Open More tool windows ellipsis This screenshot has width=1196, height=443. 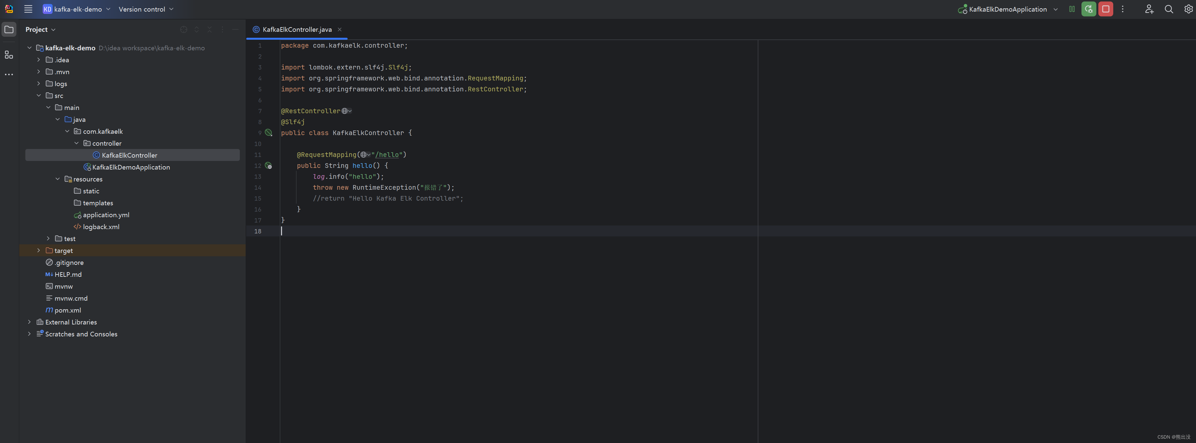click(9, 74)
